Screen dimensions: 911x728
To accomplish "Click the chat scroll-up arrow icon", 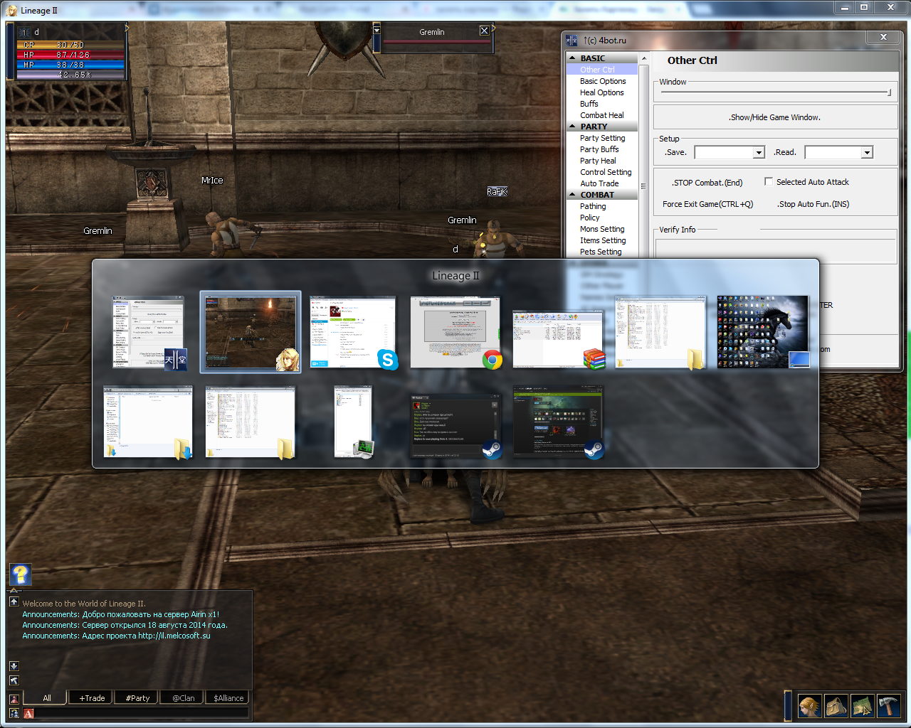I will [x=14, y=601].
